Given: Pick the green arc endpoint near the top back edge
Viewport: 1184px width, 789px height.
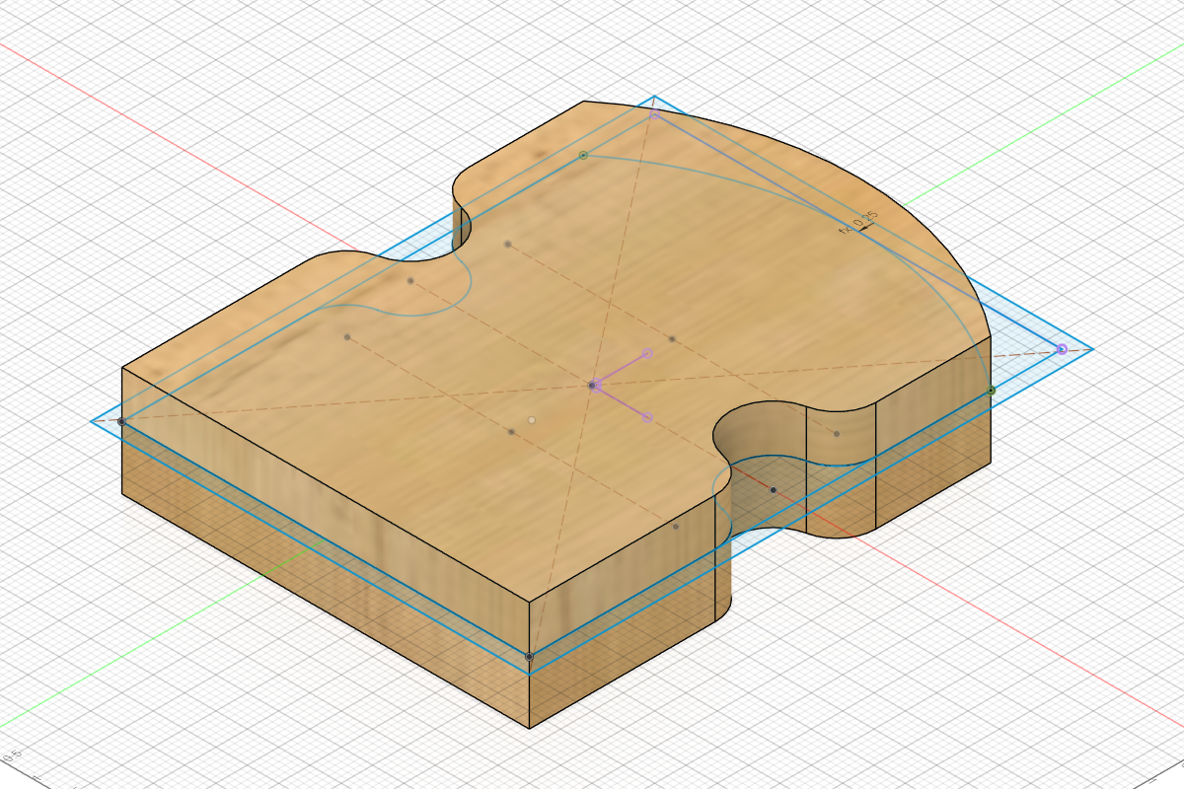Looking at the screenshot, I should point(583,155).
